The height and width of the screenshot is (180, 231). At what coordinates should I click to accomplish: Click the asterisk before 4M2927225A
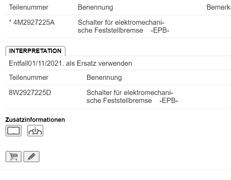click(10, 23)
